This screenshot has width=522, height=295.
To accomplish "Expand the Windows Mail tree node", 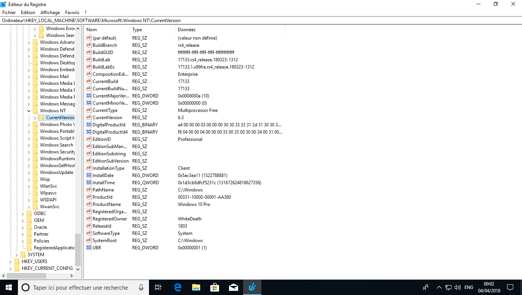I will tap(29, 77).
